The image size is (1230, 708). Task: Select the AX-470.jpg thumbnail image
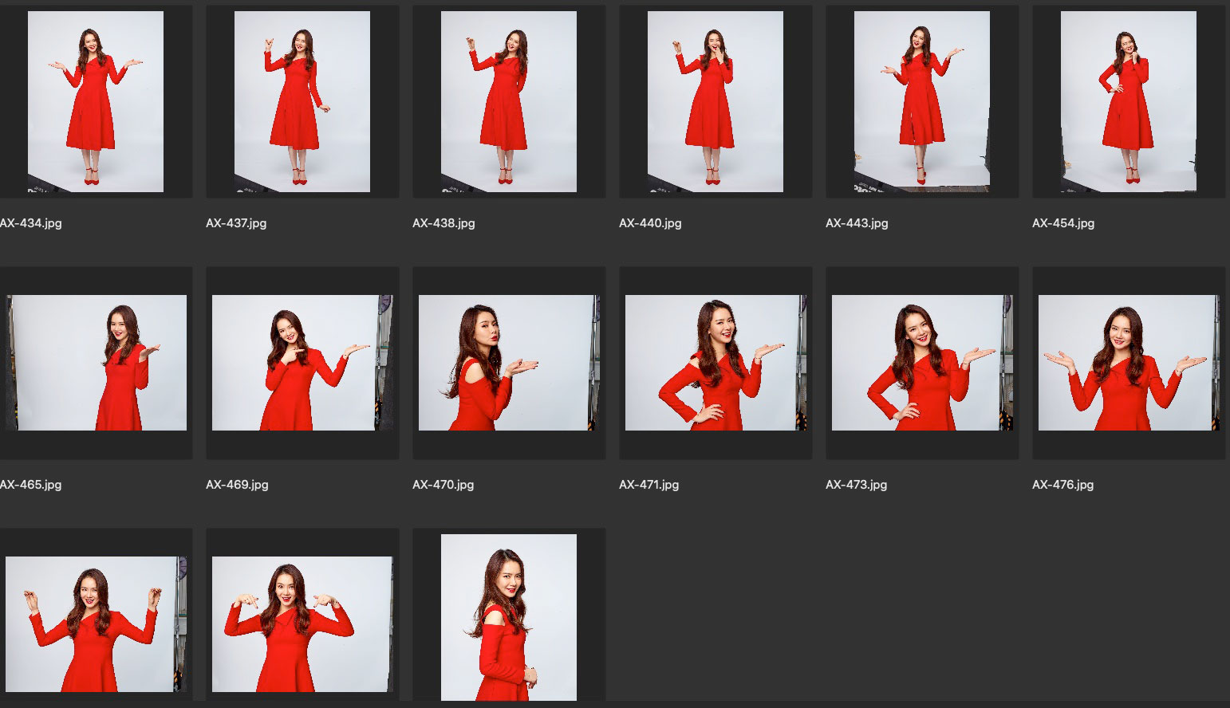click(x=508, y=363)
